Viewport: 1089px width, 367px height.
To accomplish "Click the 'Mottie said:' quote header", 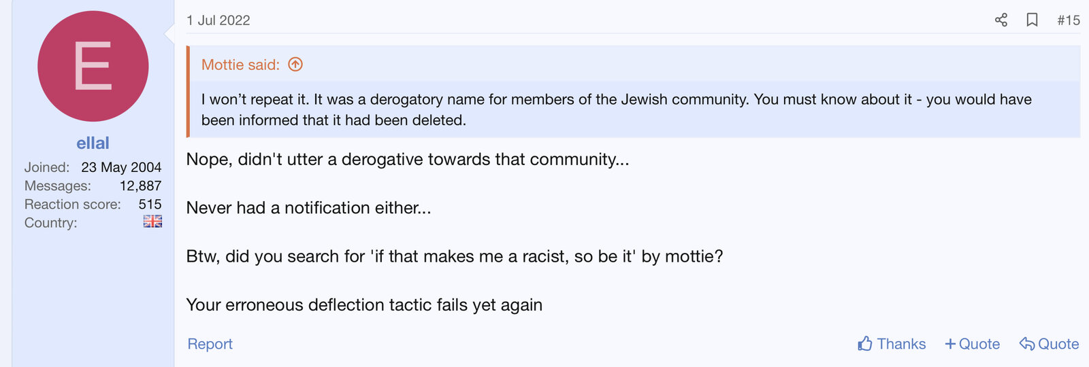I will click(240, 65).
